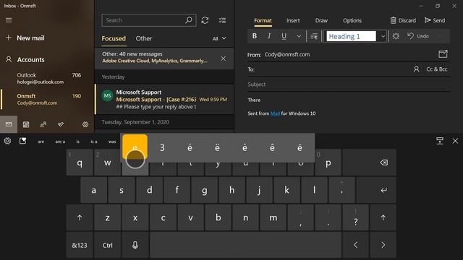
Task: Open the Options tab
Action: click(x=352, y=20)
